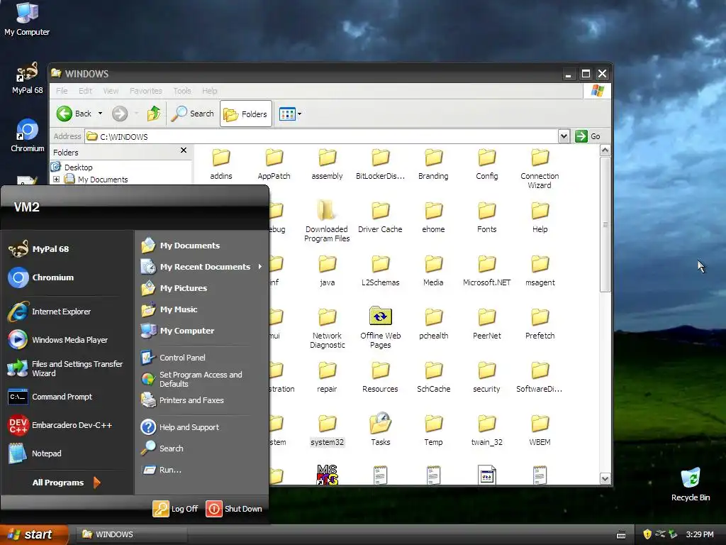The image size is (726, 545).
Task: Click the file list scroll down arrow
Action: pyautogui.click(x=605, y=478)
